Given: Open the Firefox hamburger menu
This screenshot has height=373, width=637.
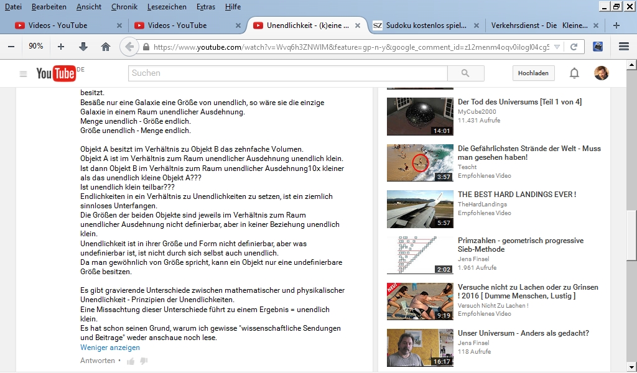Looking at the screenshot, I should (x=624, y=47).
